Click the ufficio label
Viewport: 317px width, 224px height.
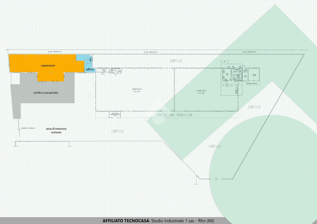click(90, 69)
